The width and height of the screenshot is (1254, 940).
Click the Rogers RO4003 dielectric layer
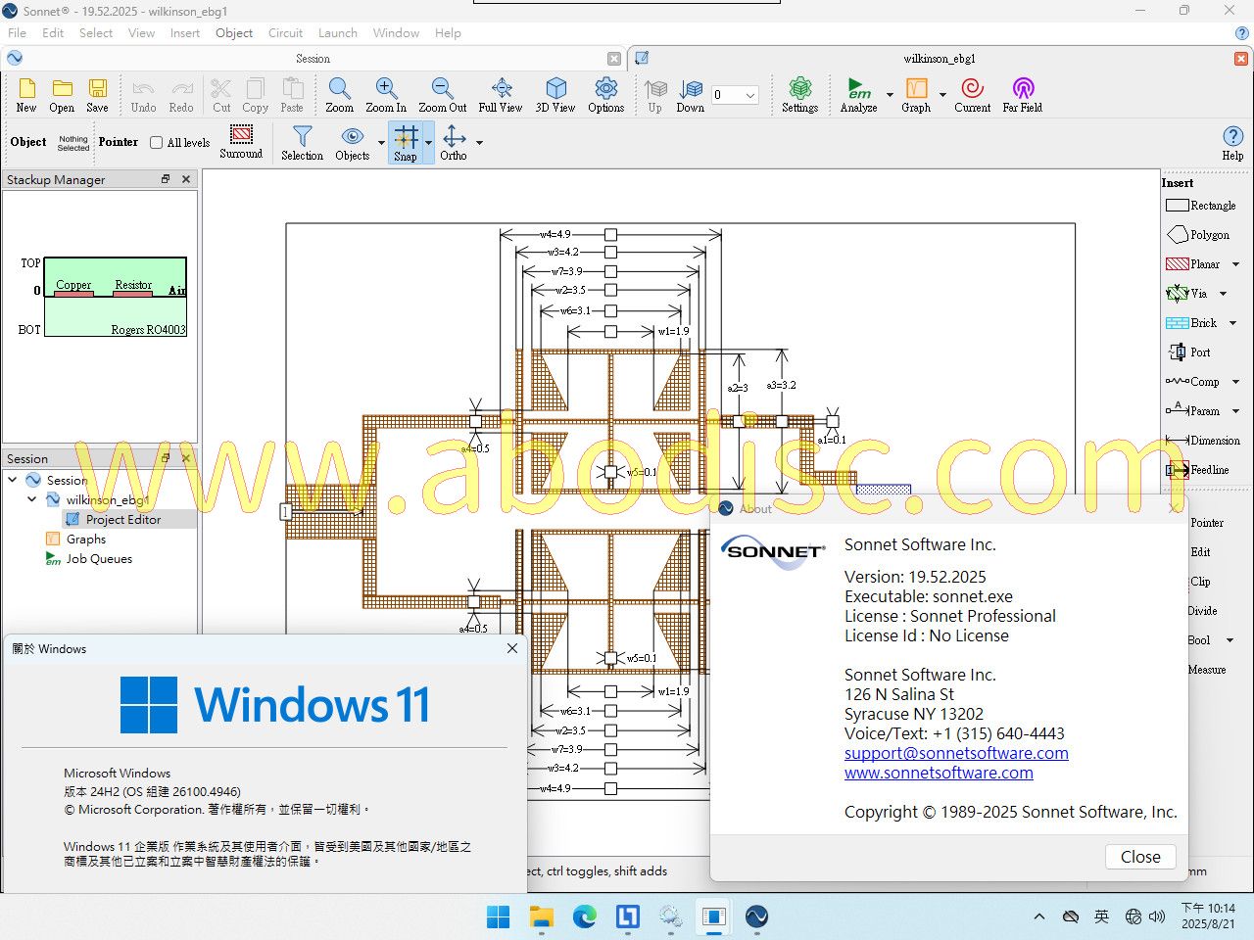[116, 316]
